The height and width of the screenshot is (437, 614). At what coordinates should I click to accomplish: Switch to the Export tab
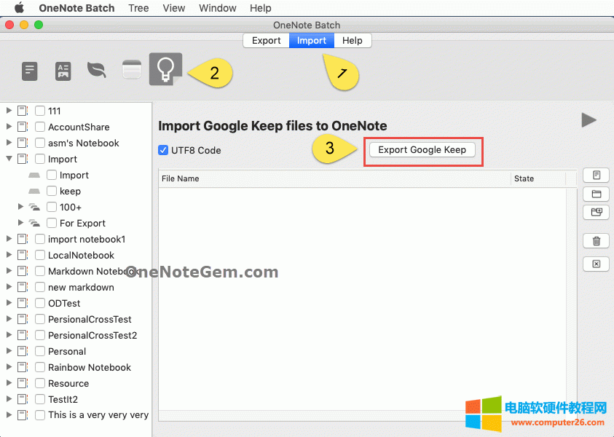(x=266, y=40)
